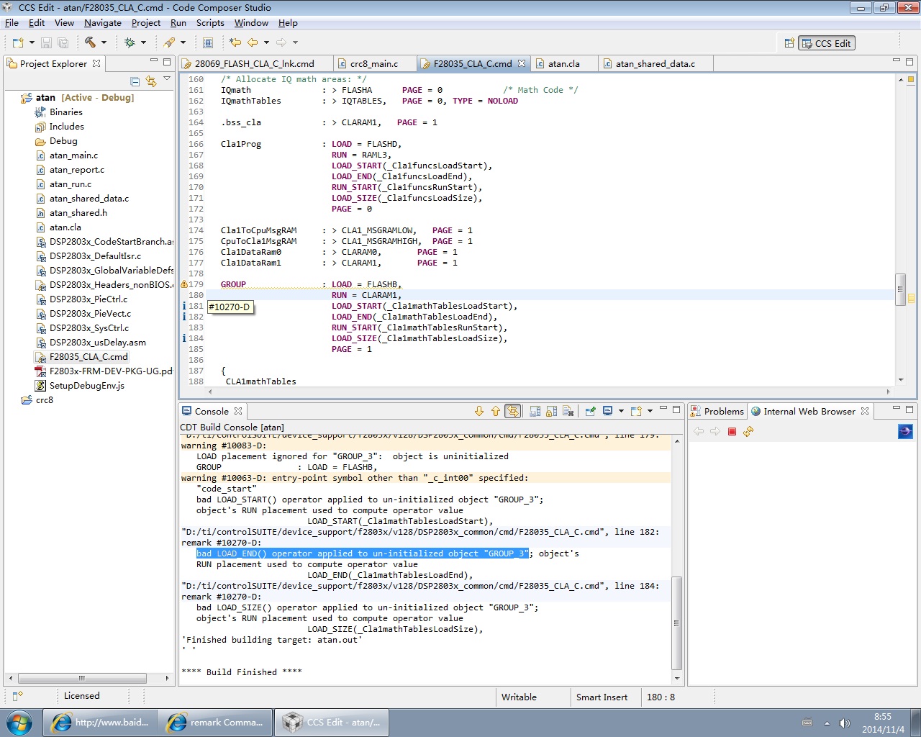
Task: Click Clear Console icon
Action: click(568, 411)
